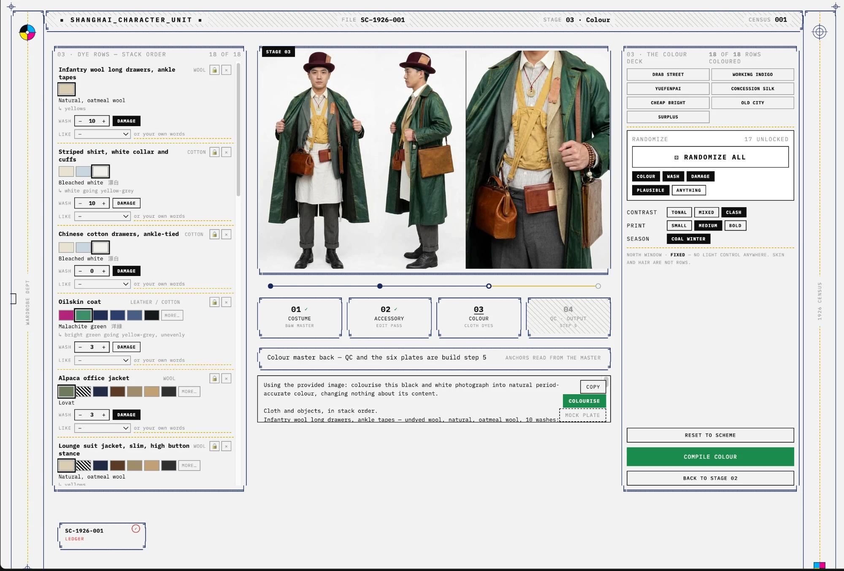This screenshot has width=844, height=571.
Task: Click RESET TO SCHEME
Action: pos(710,435)
